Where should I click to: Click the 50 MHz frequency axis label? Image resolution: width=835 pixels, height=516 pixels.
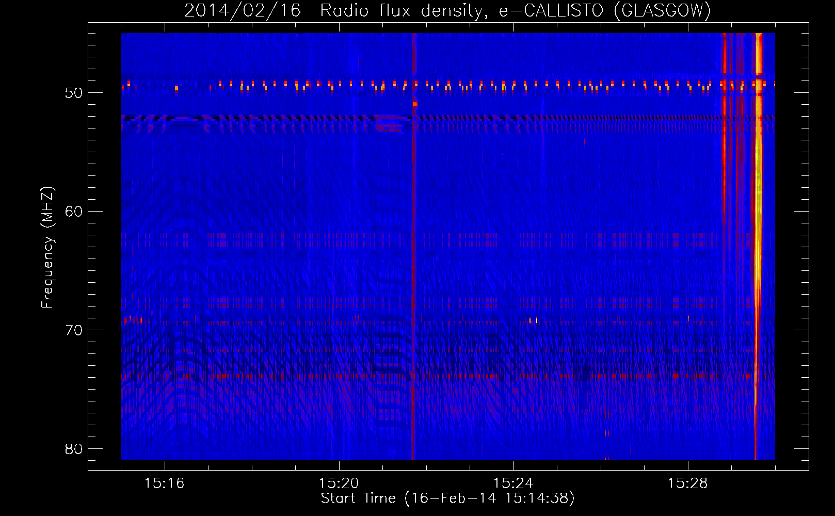coord(74,93)
